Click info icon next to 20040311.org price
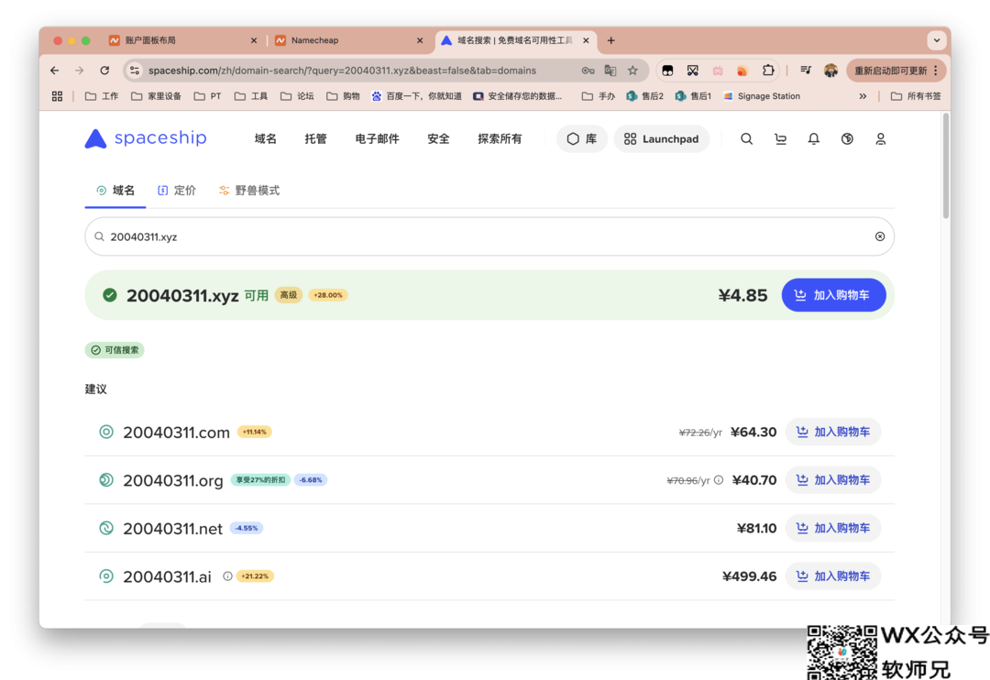 point(719,480)
